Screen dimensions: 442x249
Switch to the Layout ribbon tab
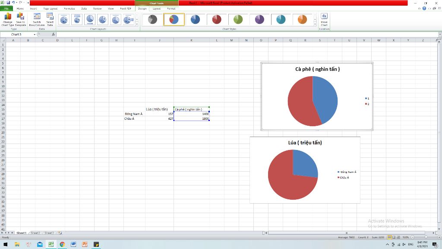[157, 8]
